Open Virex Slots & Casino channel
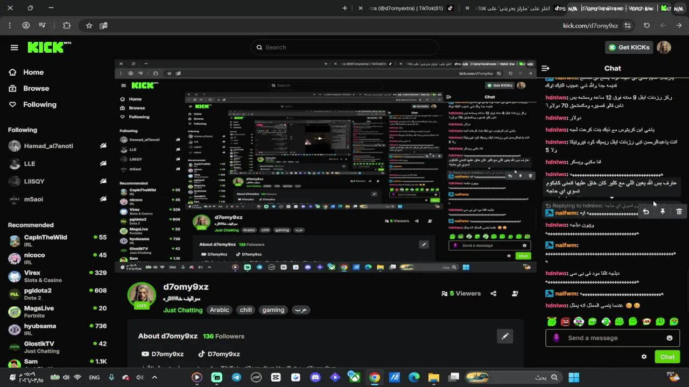Screen dimensions: 689x387 point(58,276)
